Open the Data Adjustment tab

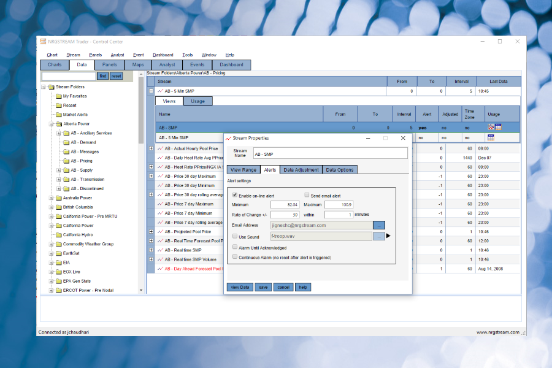click(x=301, y=170)
